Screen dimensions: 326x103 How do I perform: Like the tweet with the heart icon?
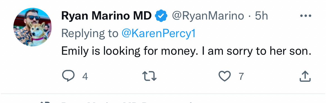[225, 76]
